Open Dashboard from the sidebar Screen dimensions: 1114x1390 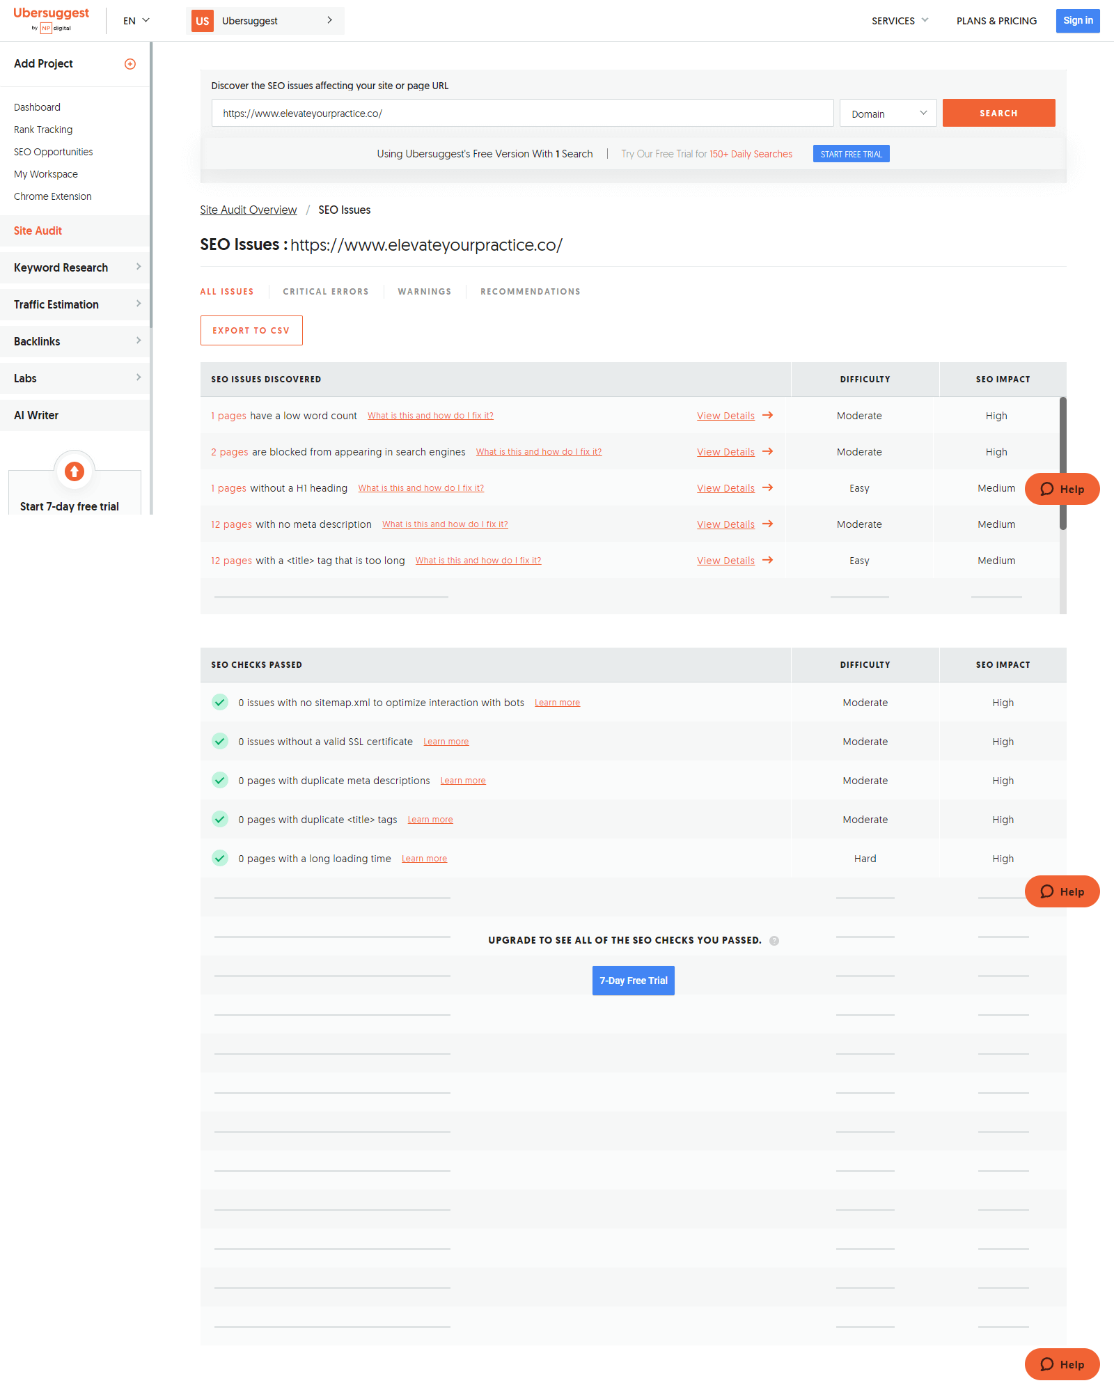[37, 107]
